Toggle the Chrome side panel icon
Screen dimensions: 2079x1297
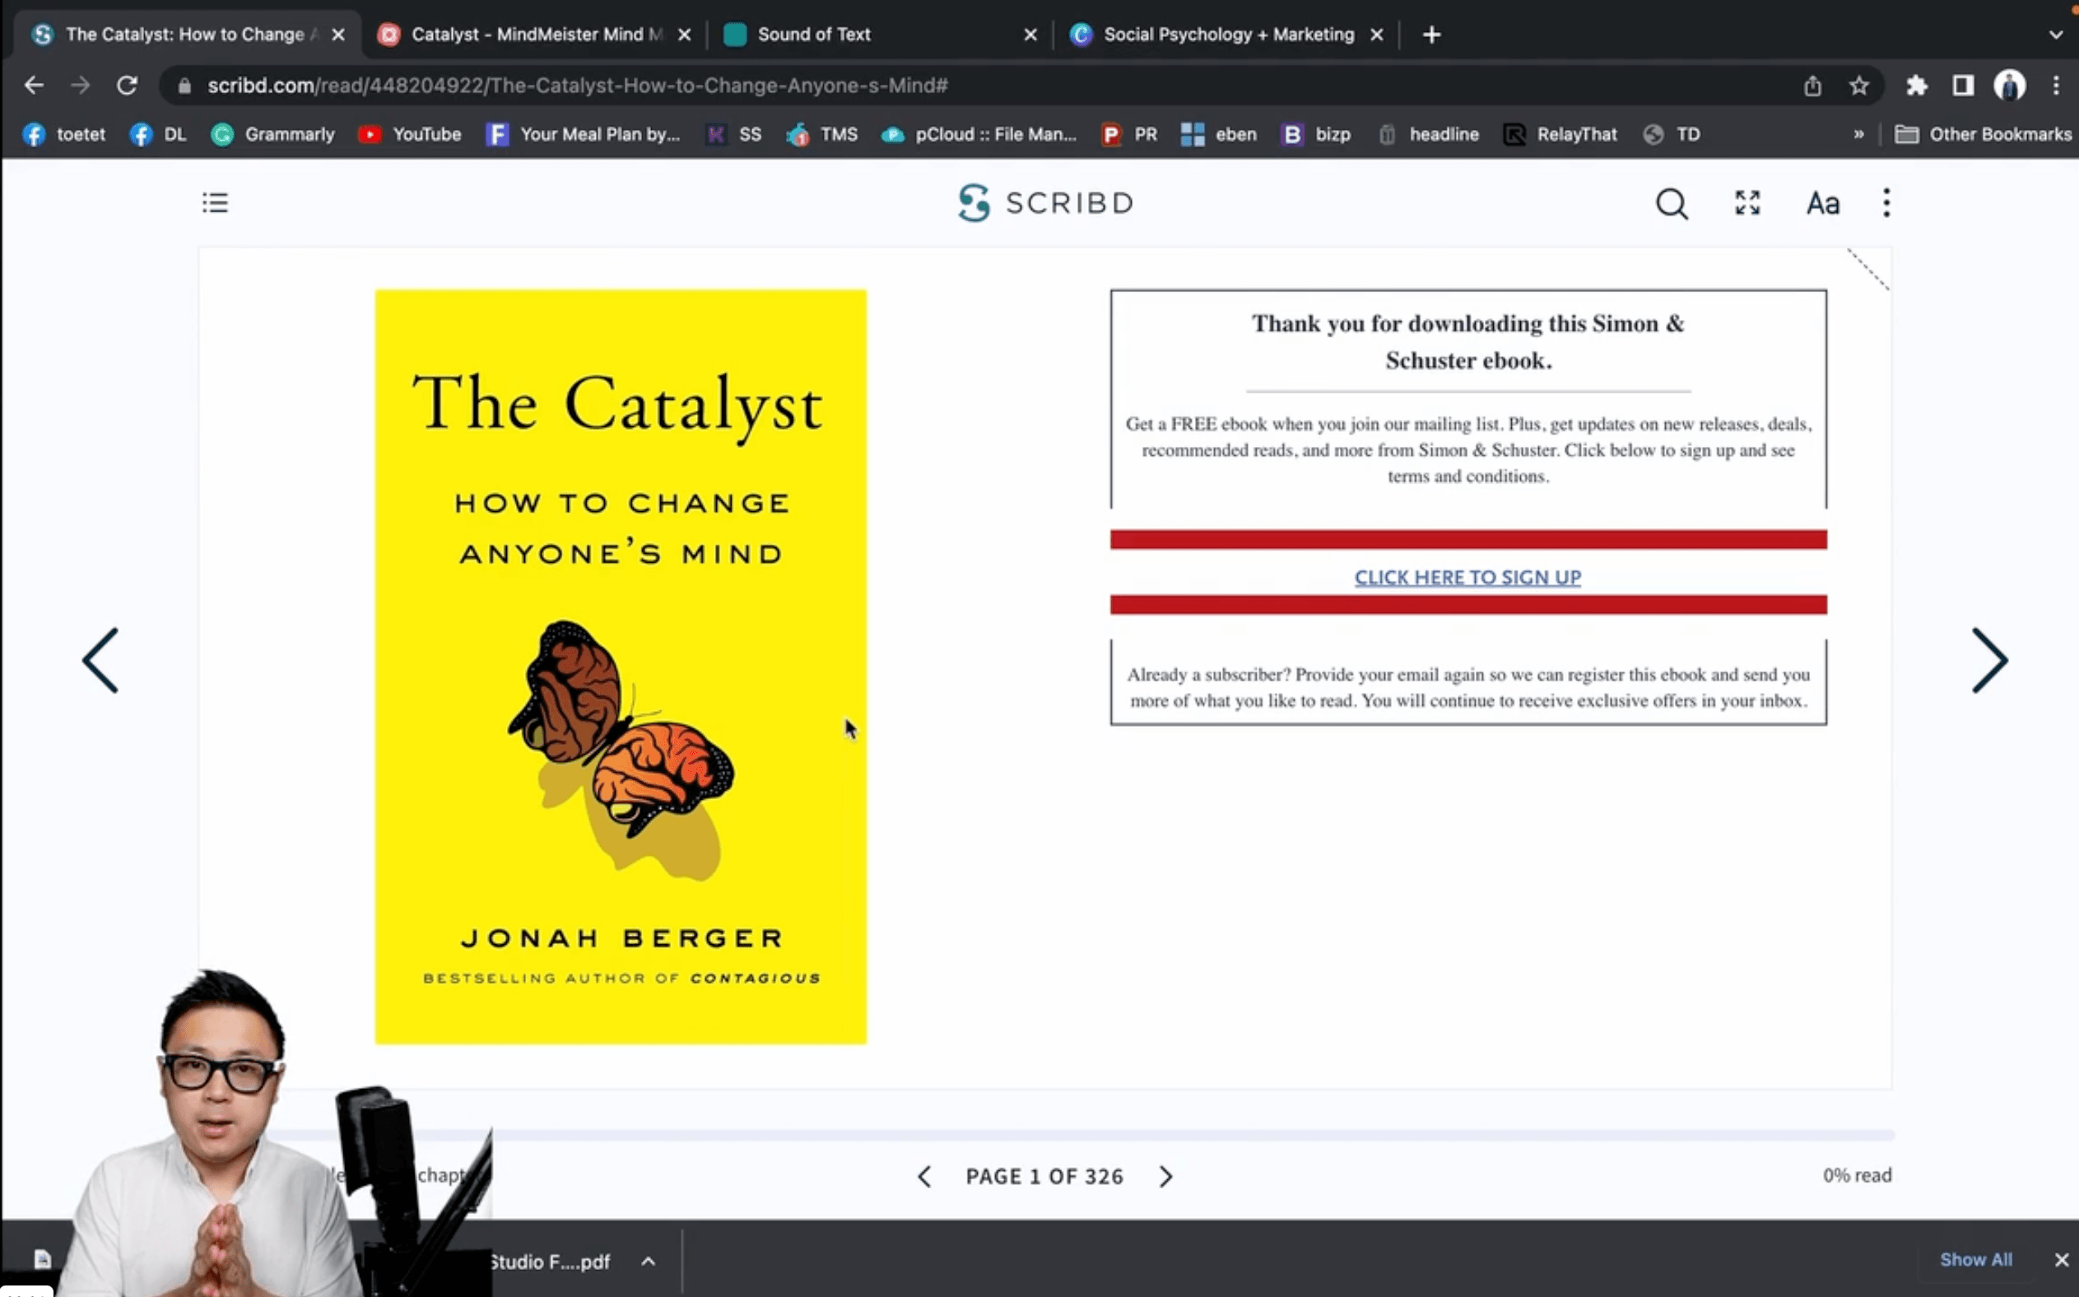tap(1963, 86)
